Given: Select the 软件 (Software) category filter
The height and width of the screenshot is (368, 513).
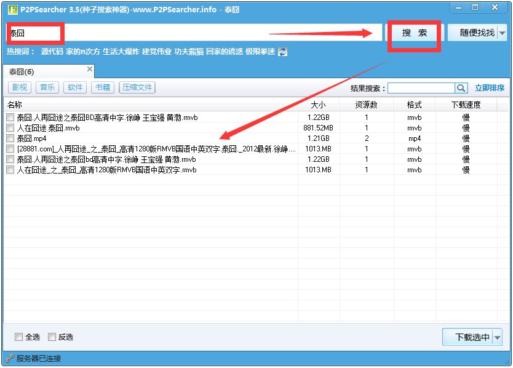Looking at the screenshot, I should pos(74,87).
